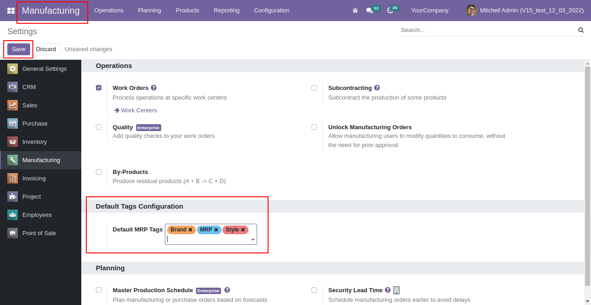Focus the Search input field
The width and height of the screenshot is (591, 305).
point(488,30)
